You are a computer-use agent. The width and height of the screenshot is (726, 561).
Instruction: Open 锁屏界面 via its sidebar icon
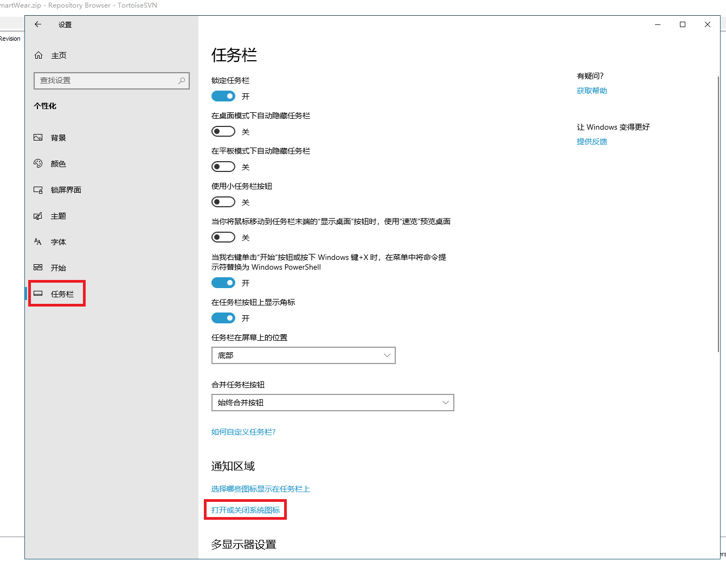pos(38,190)
